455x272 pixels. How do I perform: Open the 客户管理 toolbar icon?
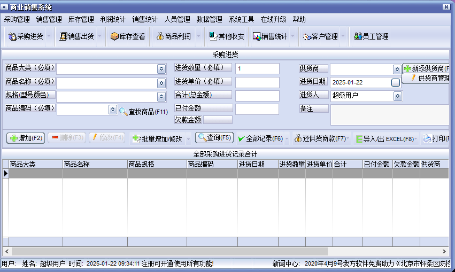pyautogui.click(x=307, y=37)
